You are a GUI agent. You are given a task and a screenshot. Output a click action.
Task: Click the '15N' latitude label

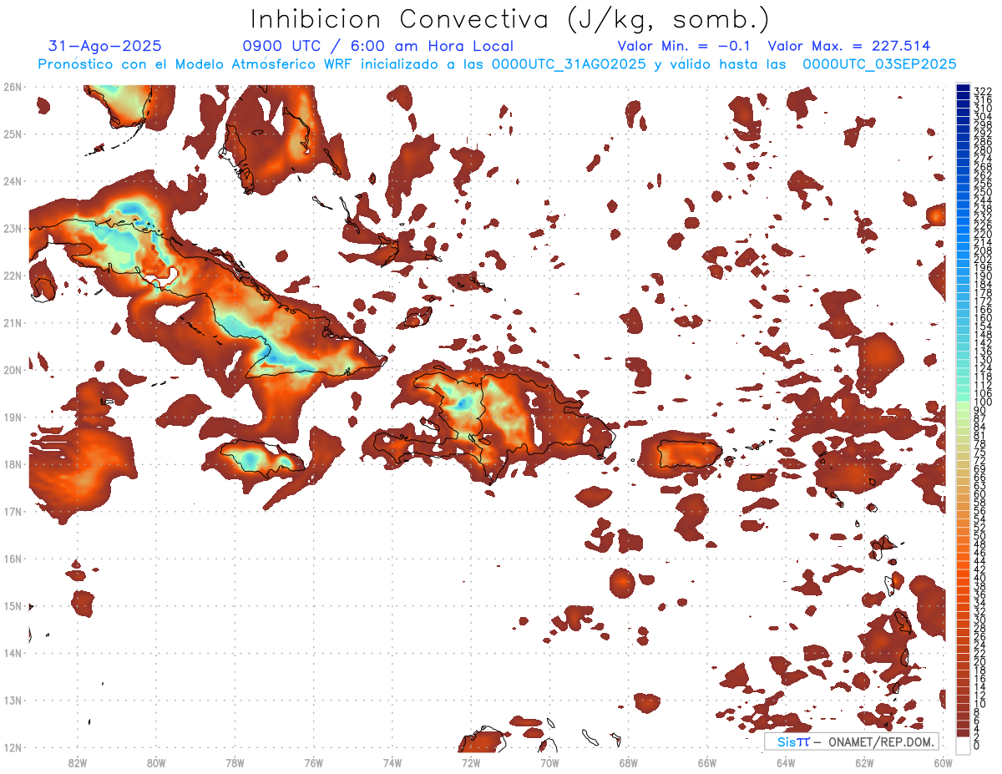(x=13, y=605)
